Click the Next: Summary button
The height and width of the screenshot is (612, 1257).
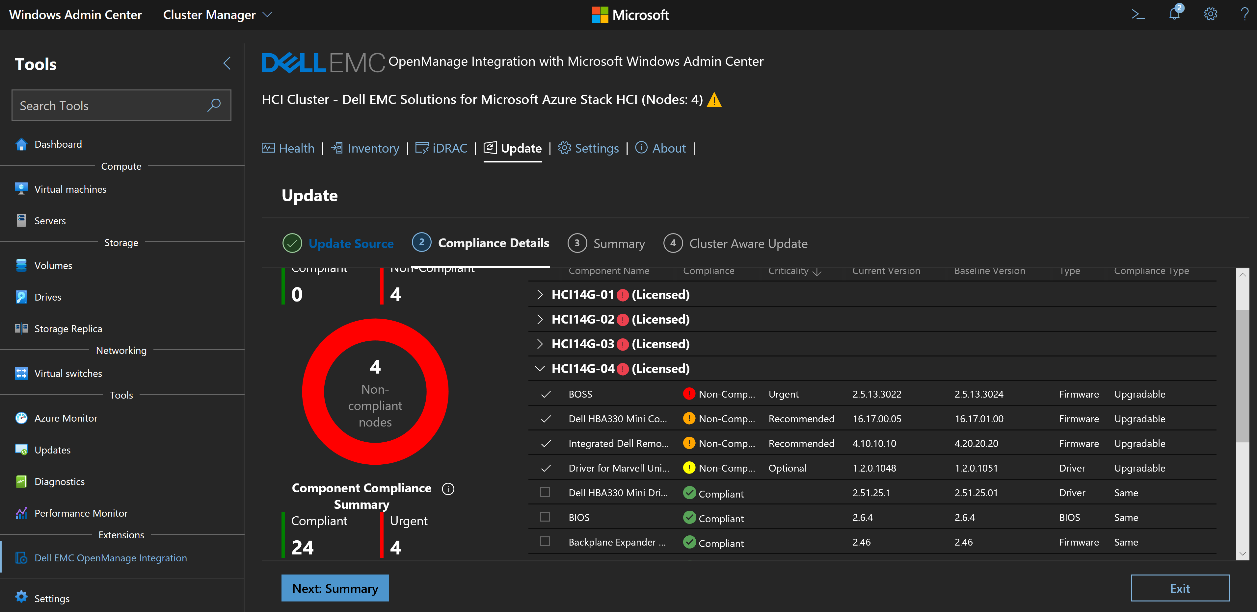click(x=335, y=588)
